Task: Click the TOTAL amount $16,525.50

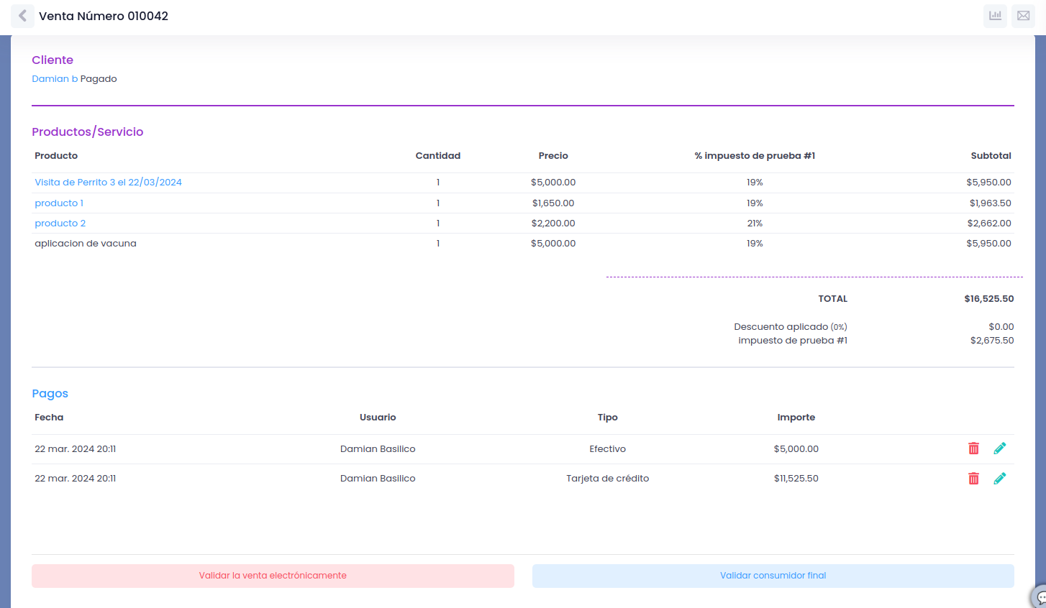Action: click(x=989, y=299)
